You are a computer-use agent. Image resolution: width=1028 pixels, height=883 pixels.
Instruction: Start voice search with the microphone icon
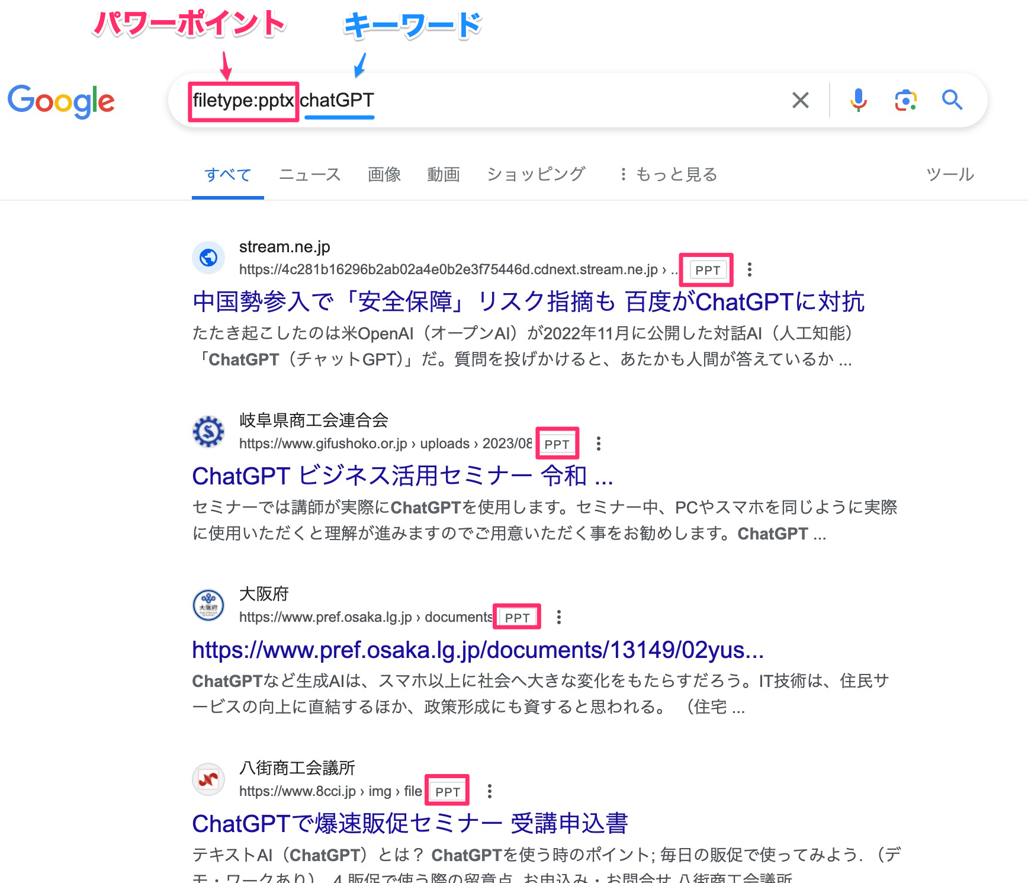[x=858, y=100]
